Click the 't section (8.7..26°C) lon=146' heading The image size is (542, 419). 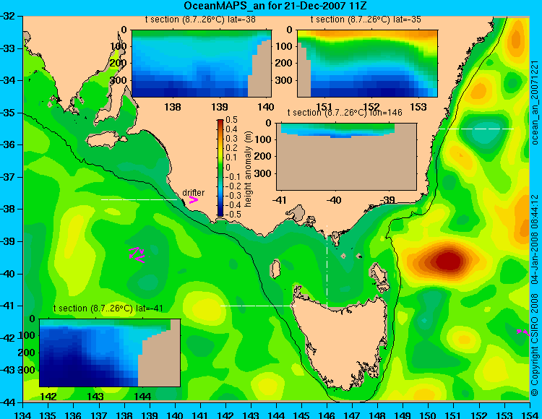point(345,113)
